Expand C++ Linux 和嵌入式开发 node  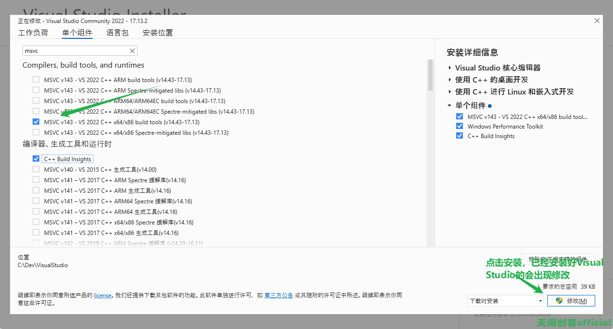[450, 92]
